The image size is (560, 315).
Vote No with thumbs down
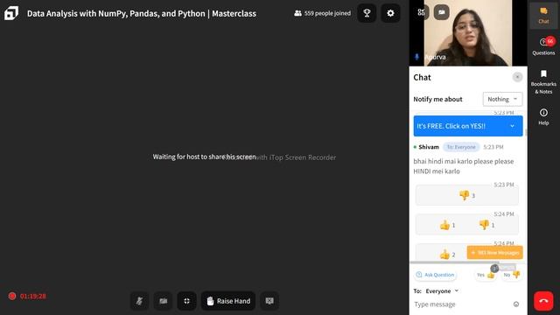pyautogui.click(x=511, y=275)
